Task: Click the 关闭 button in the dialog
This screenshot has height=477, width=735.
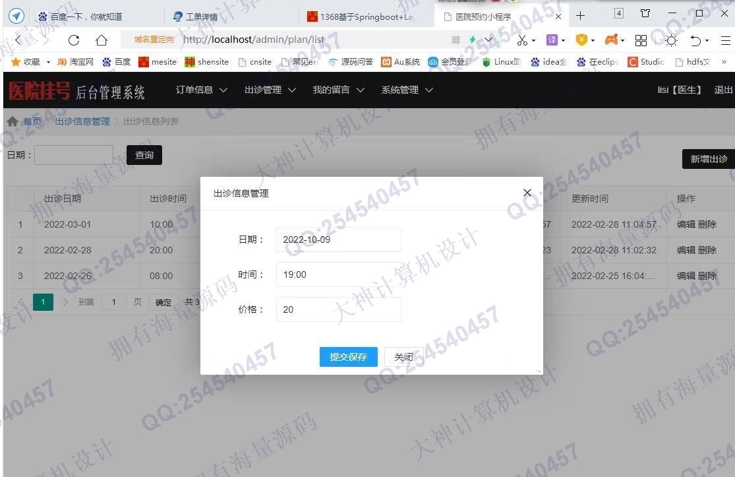Action: point(403,357)
